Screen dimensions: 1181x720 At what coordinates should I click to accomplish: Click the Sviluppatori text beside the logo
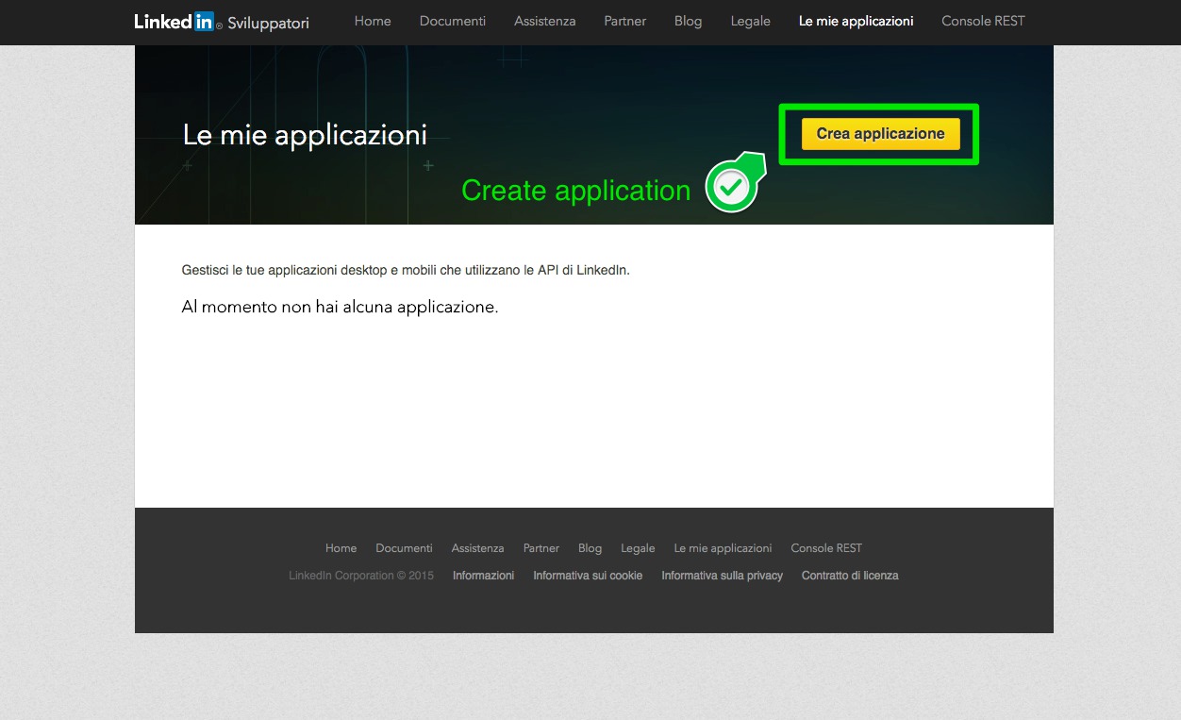268,24
